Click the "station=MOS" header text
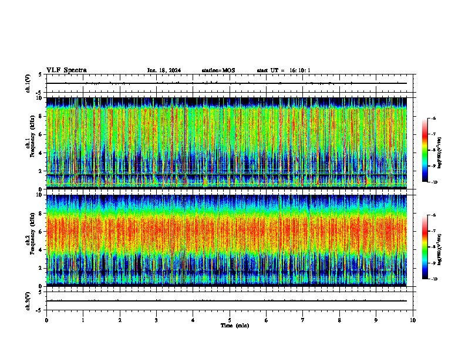Image resolution: width=465 pixels, height=359 pixels. [218, 70]
